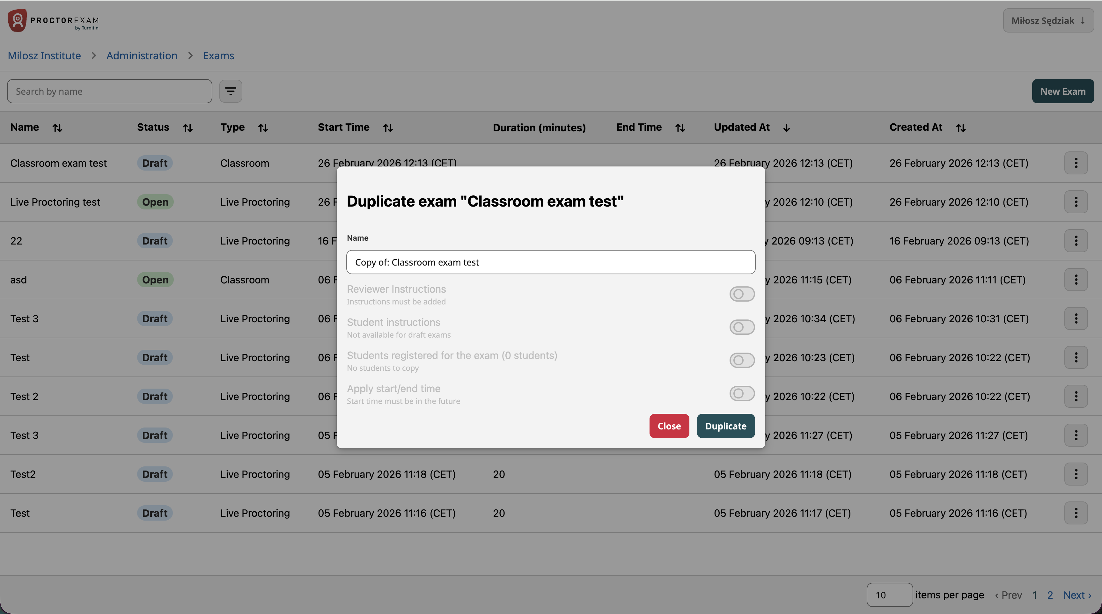
Task: Open actions menu for Test 3 created 06 February
Action: pyautogui.click(x=1076, y=318)
